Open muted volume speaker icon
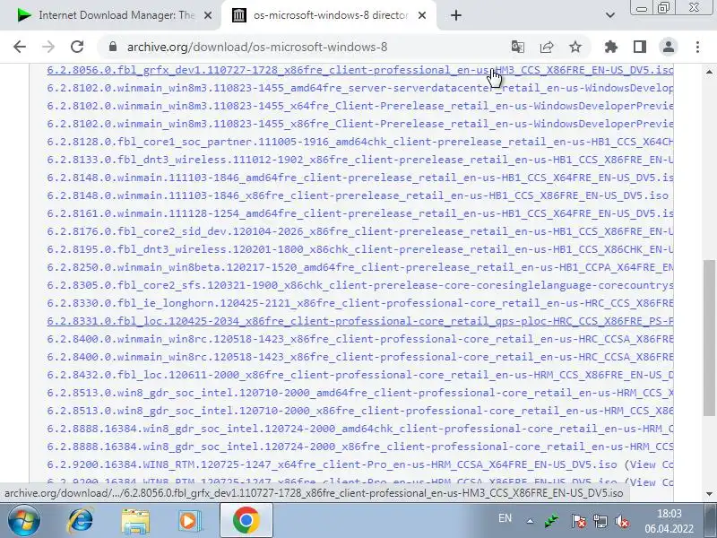 pyautogui.click(x=622, y=521)
